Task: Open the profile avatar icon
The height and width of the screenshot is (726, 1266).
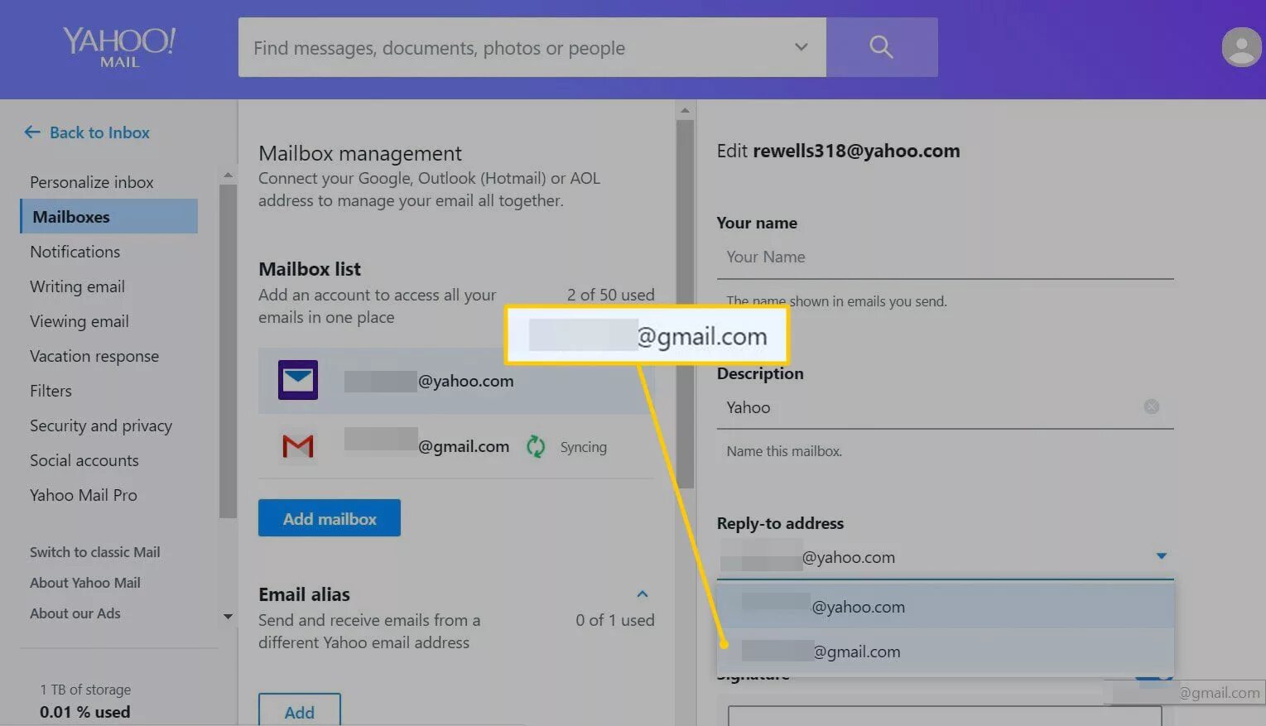Action: coord(1241,47)
